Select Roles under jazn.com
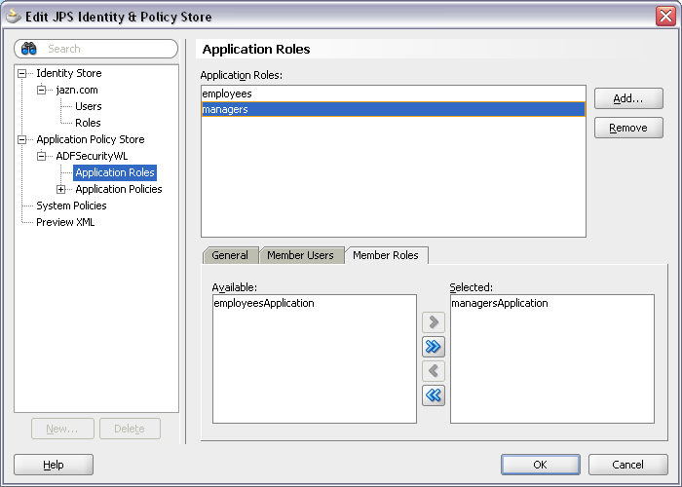 point(88,123)
